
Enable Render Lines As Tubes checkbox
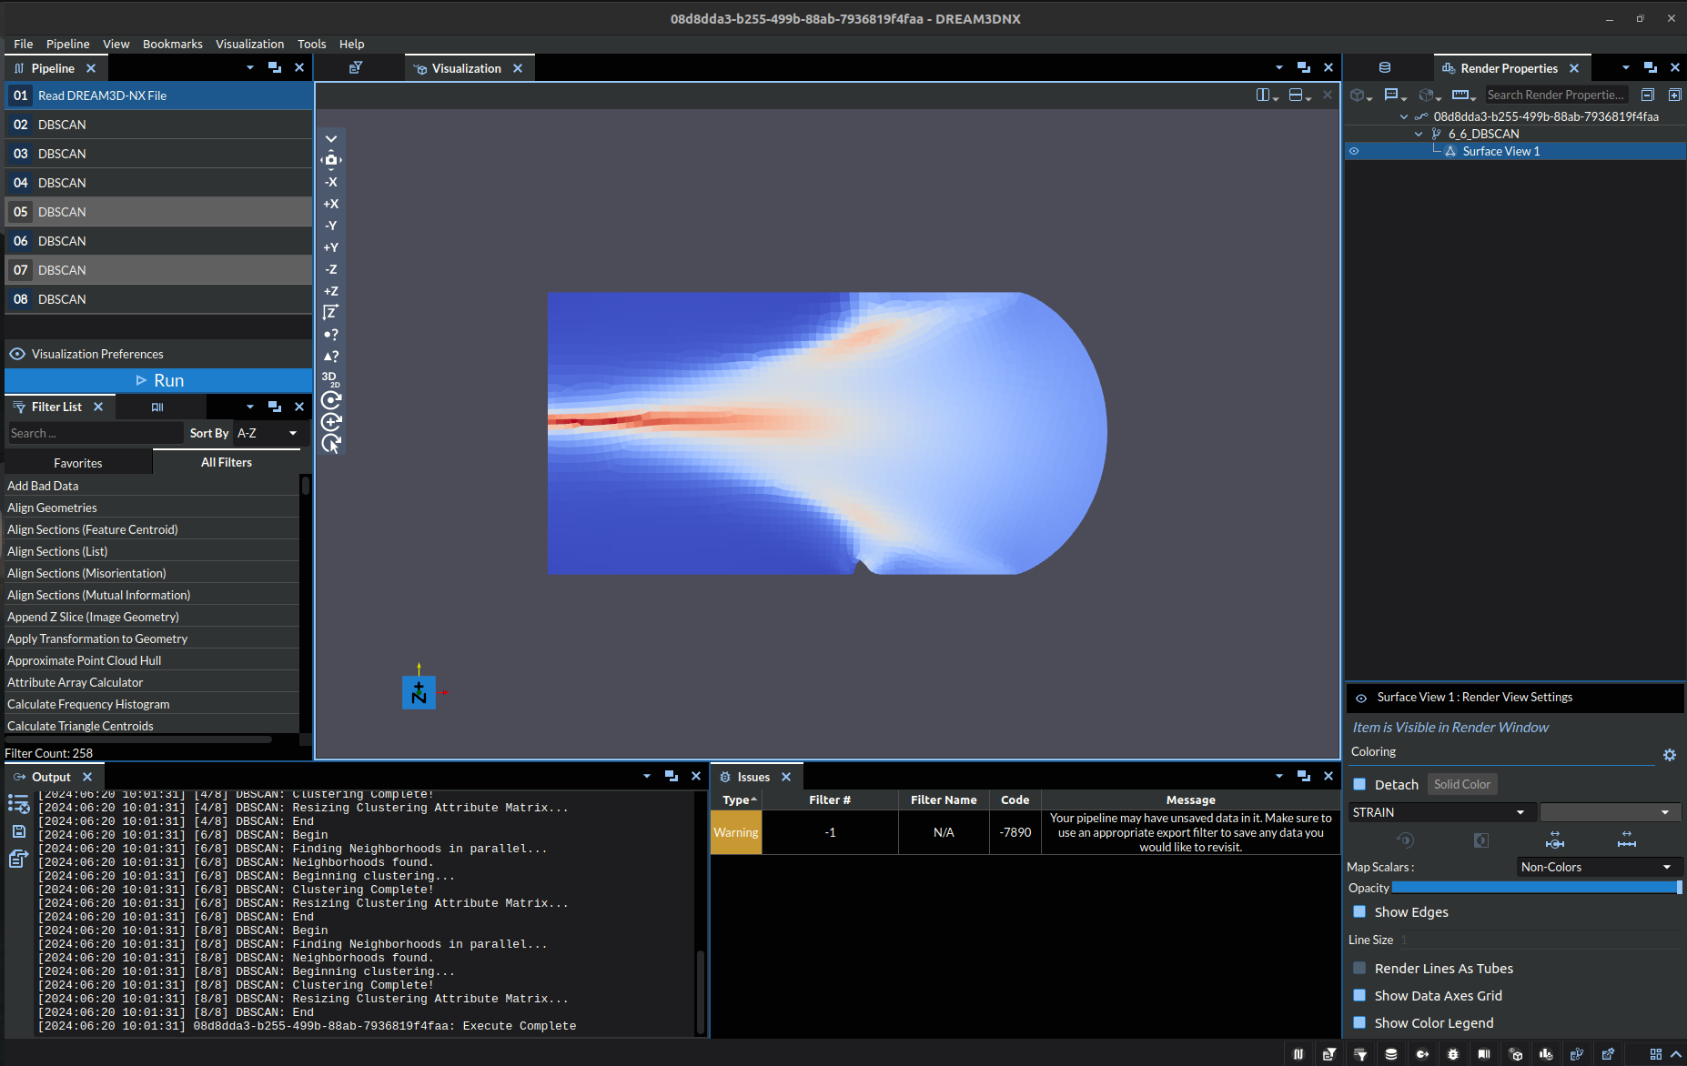[x=1359, y=968]
